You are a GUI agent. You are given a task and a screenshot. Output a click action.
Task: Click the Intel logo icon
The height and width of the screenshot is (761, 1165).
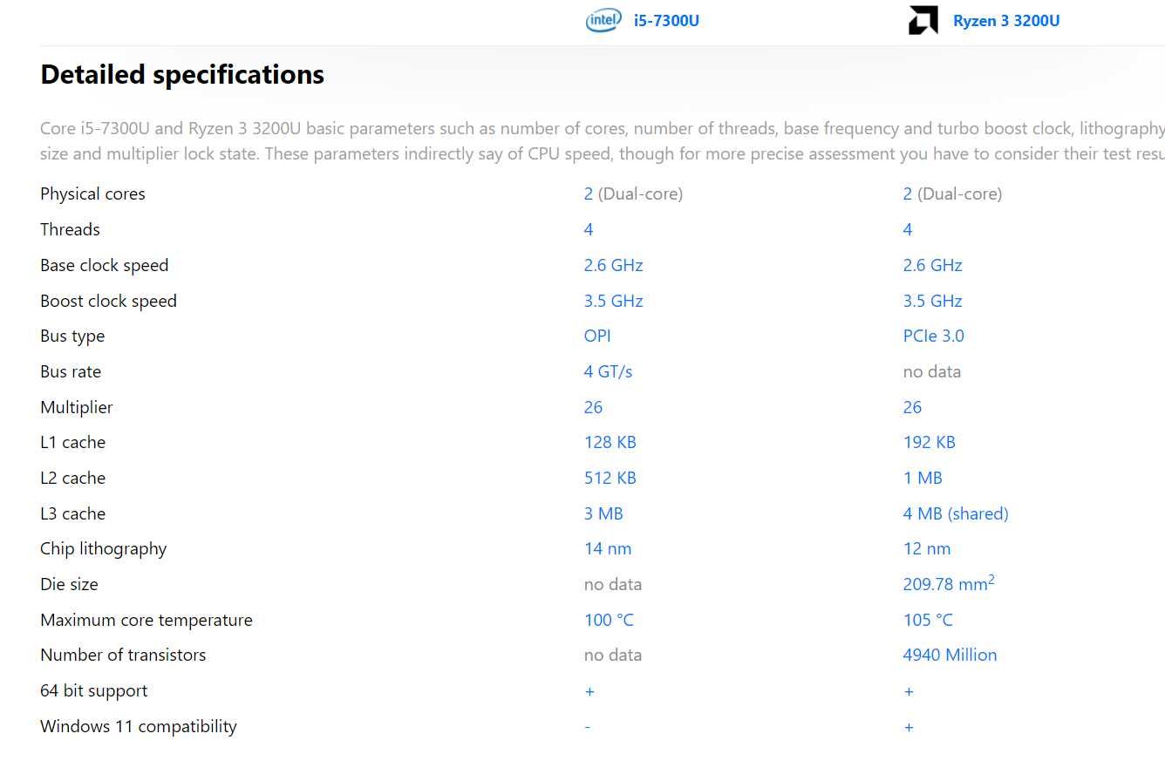coord(603,21)
